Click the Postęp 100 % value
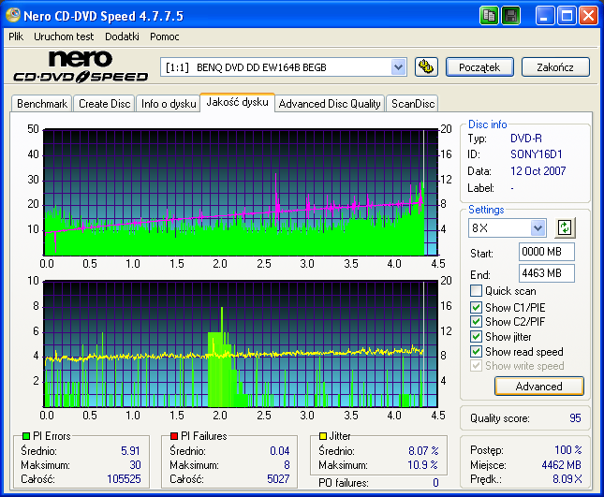The image size is (604, 497). point(568,449)
